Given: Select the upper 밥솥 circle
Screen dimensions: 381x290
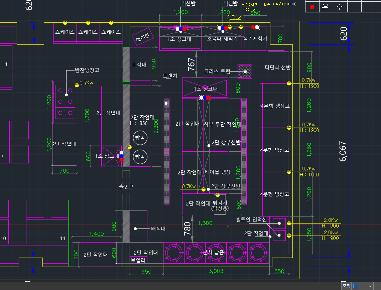Looking at the screenshot, I should [140, 138].
